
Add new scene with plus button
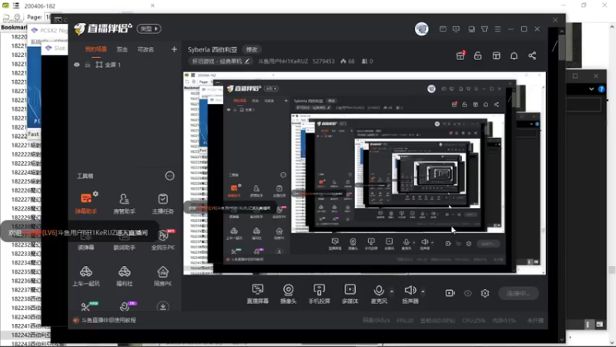click(x=174, y=49)
